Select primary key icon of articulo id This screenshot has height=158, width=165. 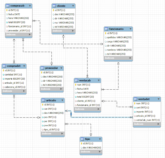[43, 105]
